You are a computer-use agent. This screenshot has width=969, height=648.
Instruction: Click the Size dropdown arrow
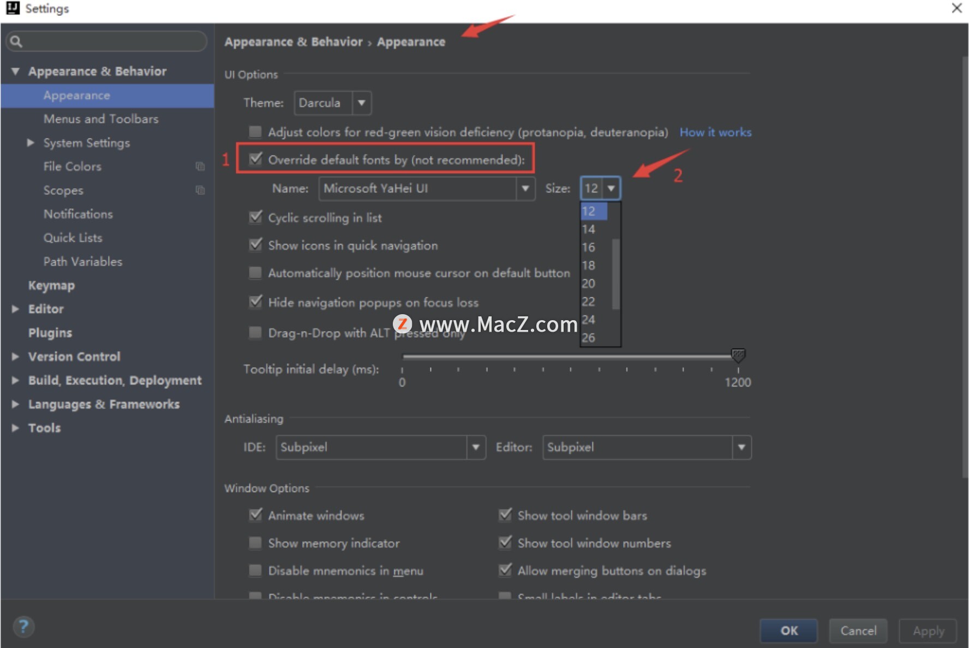611,189
